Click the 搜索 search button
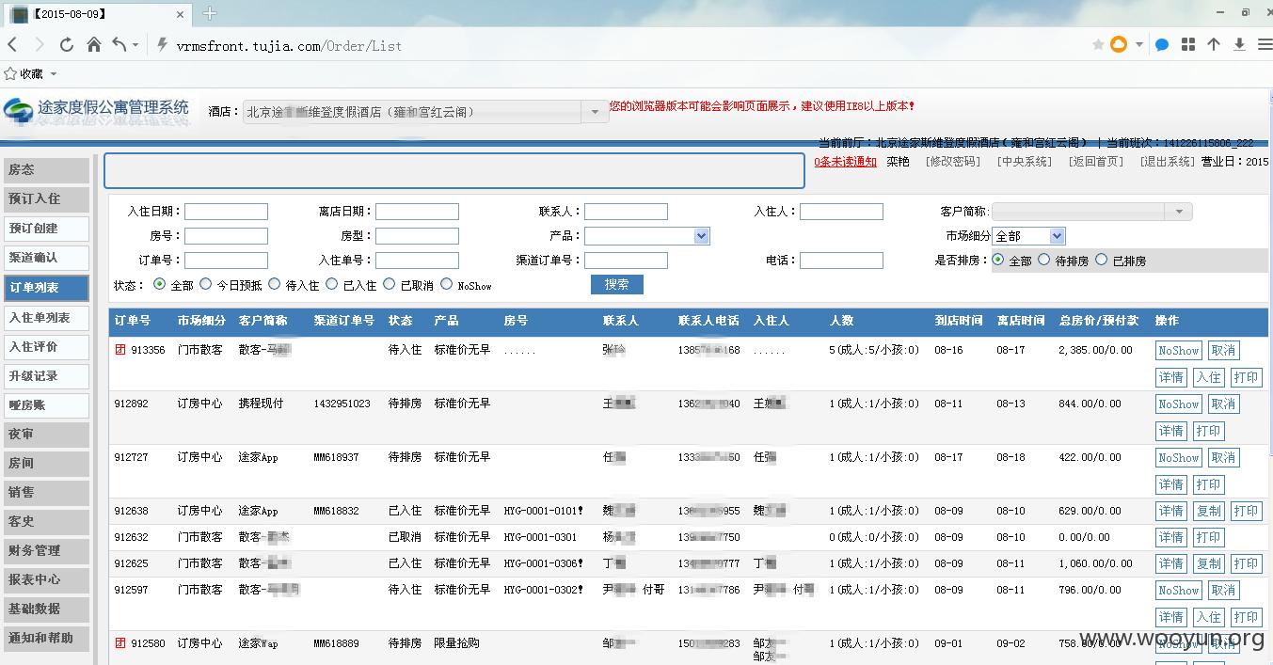This screenshot has width=1273, height=665. (617, 284)
